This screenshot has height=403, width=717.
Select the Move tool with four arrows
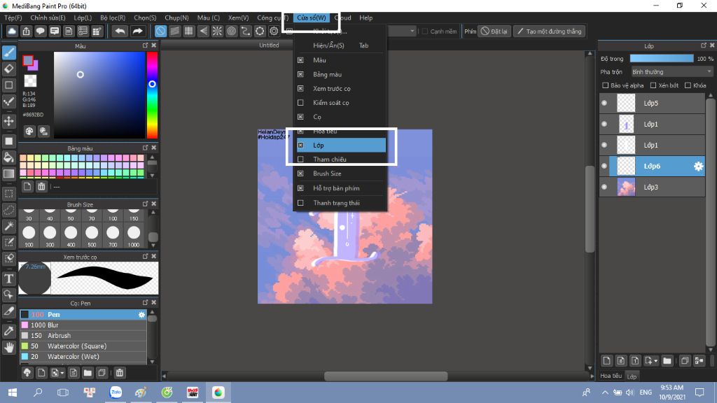click(x=8, y=121)
